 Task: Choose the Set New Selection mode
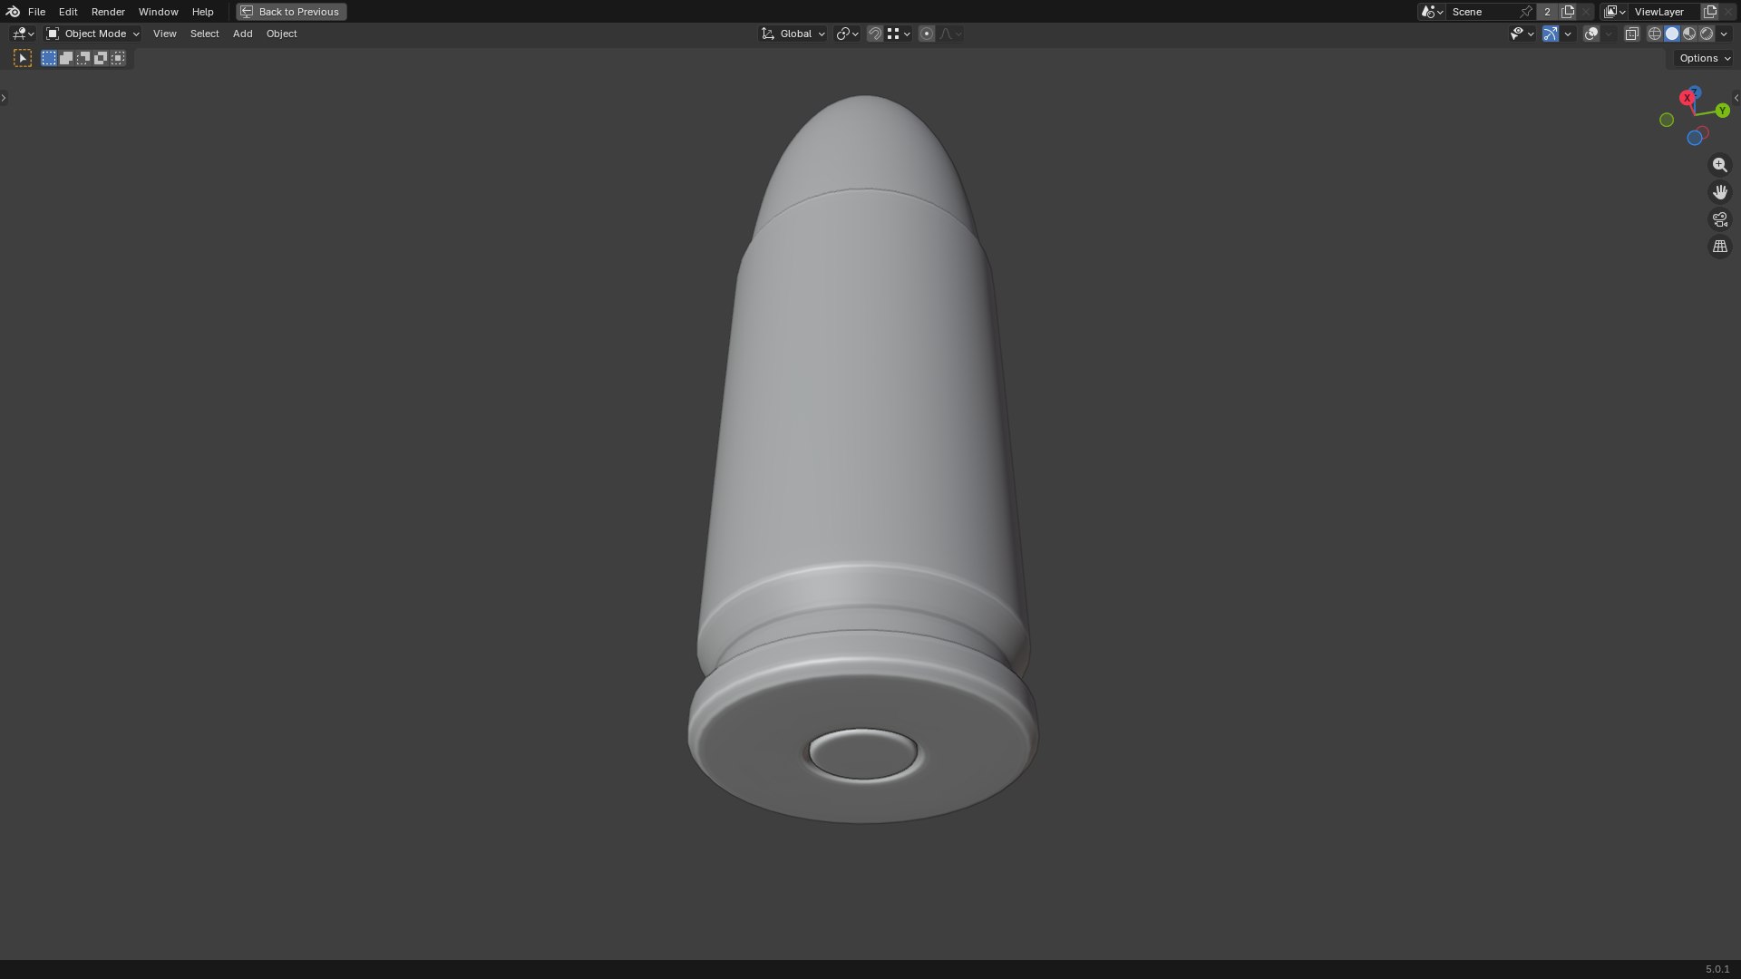(49, 58)
